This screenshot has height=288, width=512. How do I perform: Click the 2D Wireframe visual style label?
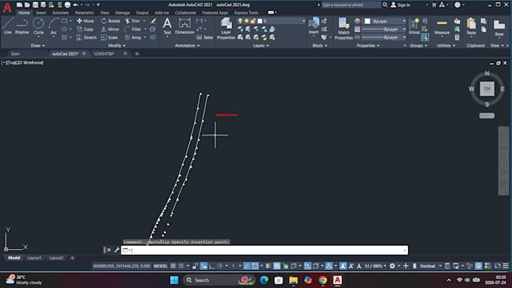(x=29, y=62)
